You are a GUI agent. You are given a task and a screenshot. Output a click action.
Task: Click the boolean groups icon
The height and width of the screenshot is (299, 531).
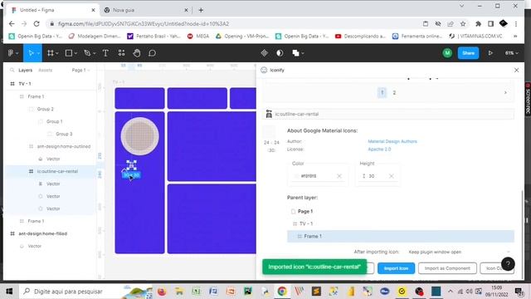[295, 53]
